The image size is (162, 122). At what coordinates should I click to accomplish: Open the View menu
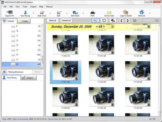pos(18,7)
